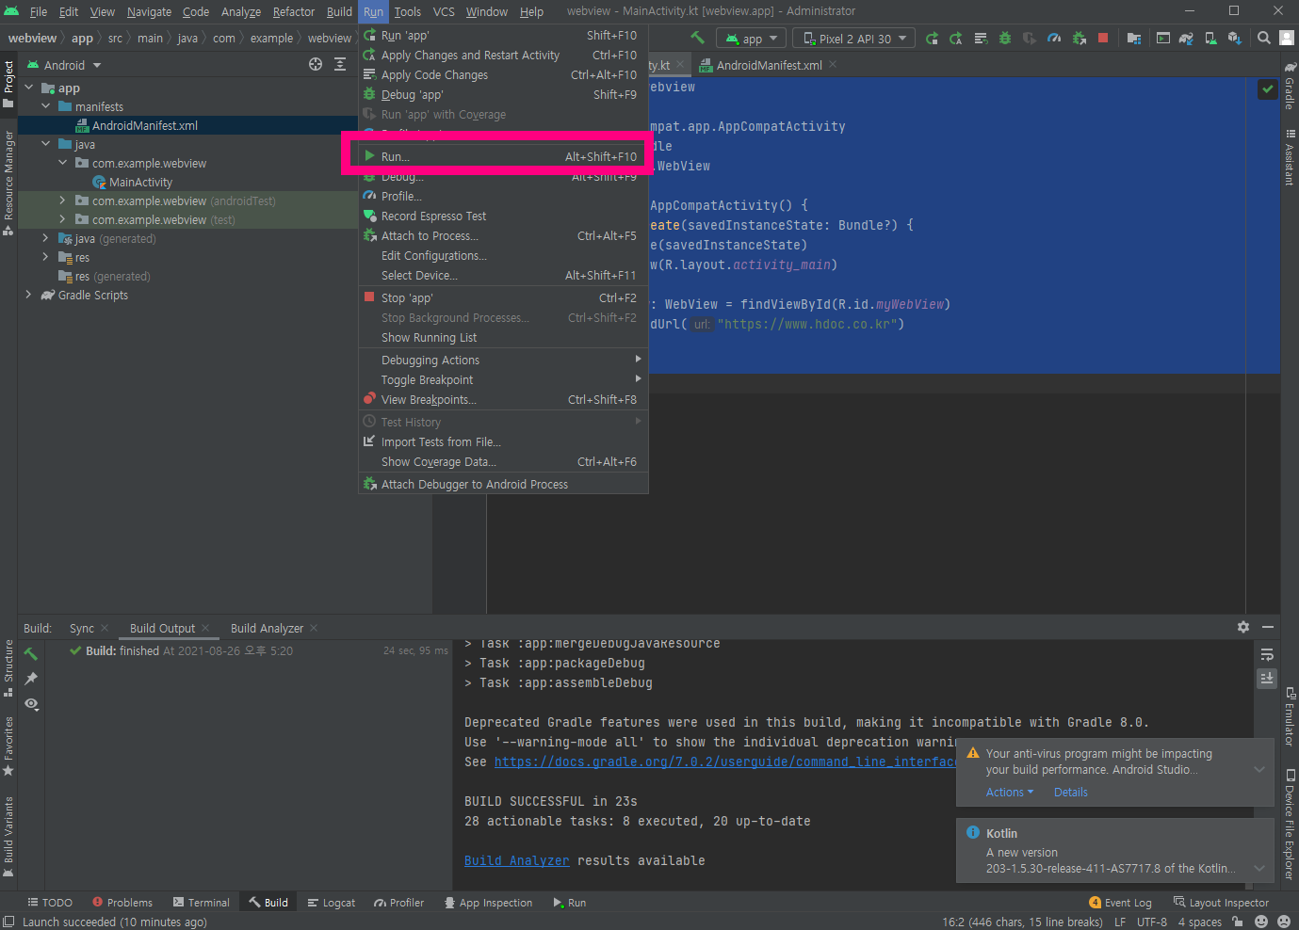Click the user account avatar icon
This screenshot has height=930, width=1299.
[x=1287, y=39]
